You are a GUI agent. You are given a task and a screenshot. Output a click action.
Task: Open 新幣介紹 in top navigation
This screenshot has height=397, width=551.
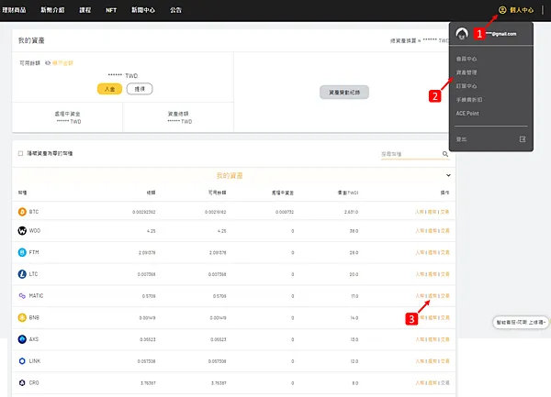coord(52,10)
